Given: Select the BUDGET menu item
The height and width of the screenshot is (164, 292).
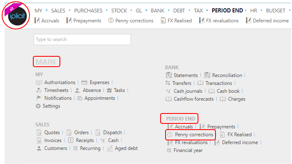Looking at the screenshot, I should pyautogui.click(x=276, y=11).
